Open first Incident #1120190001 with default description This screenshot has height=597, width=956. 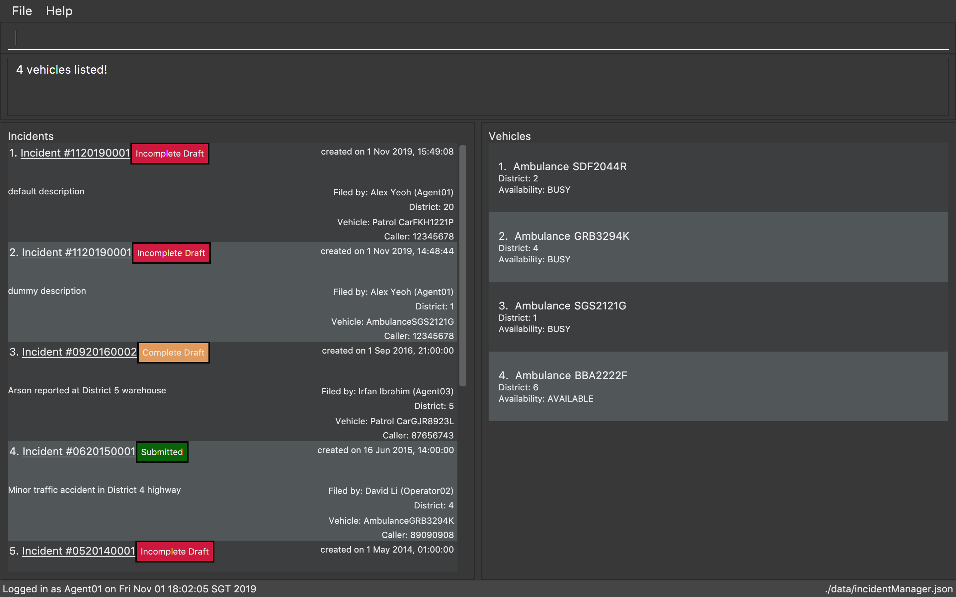(75, 153)
